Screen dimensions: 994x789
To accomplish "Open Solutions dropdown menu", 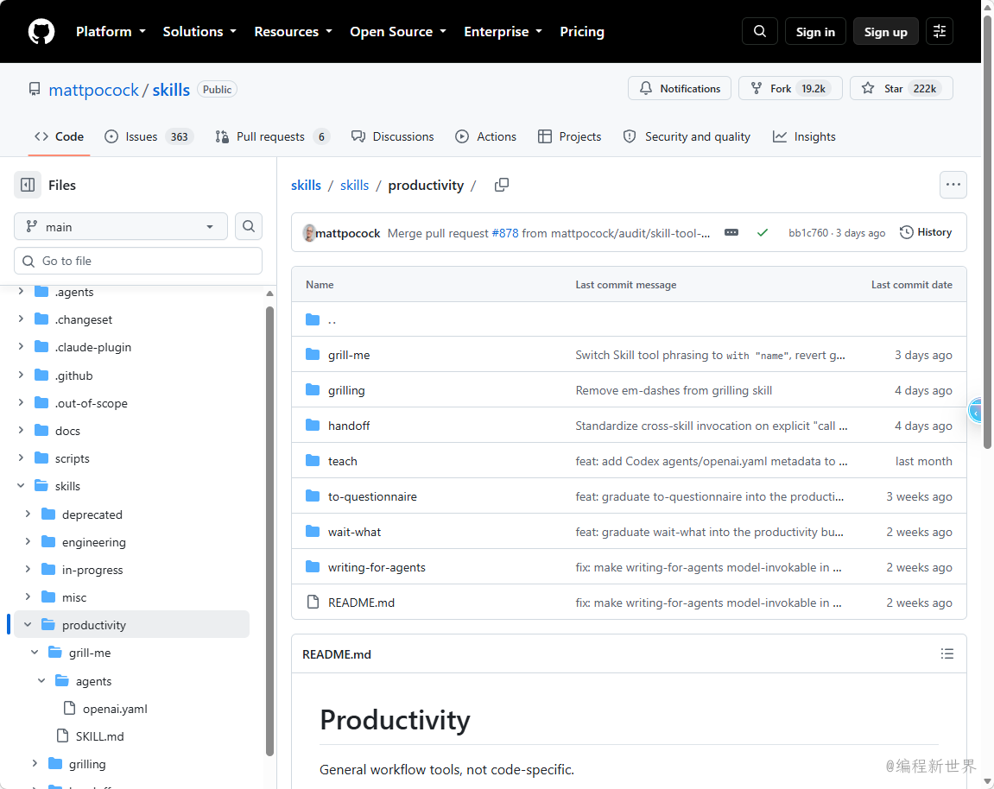I will pyautogui.click(x=199, y=32).
